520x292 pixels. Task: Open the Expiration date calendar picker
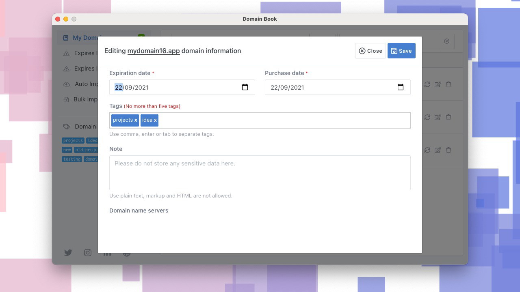(x=245, y=87)
